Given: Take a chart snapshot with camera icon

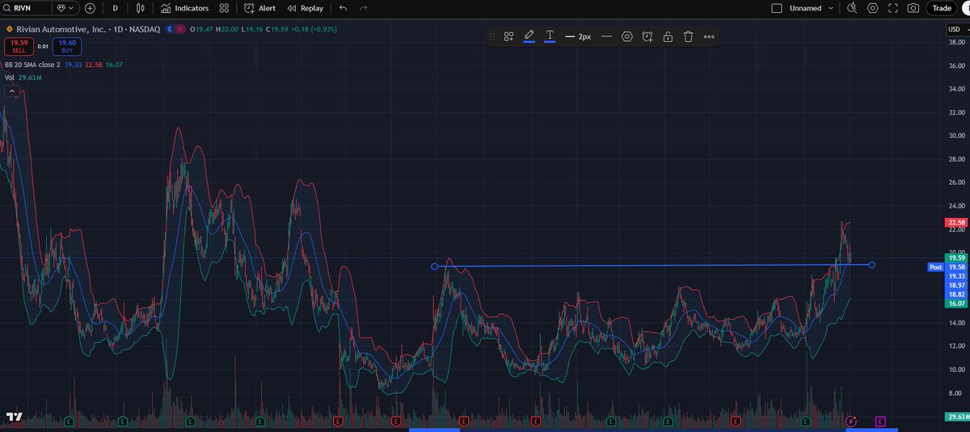Looking at the screenshot, I should coord(913,8).
